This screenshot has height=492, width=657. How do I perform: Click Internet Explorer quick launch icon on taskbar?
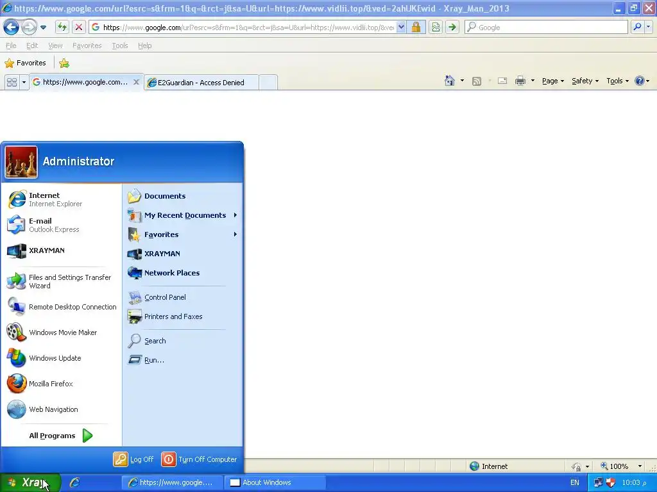click(x=74, y=482)
